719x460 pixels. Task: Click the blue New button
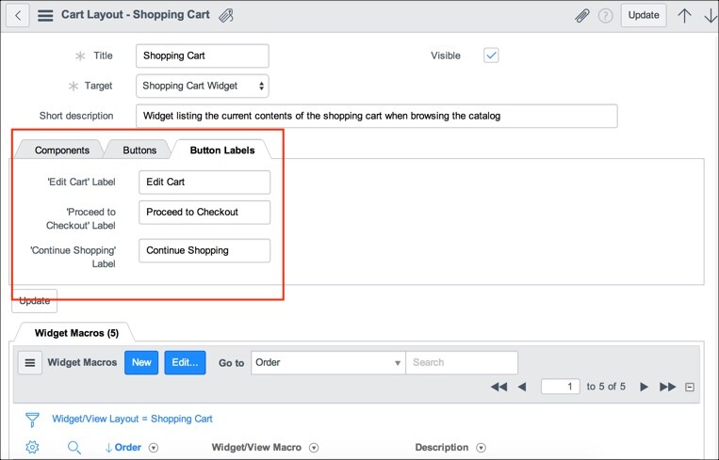[x=141, y=362]
